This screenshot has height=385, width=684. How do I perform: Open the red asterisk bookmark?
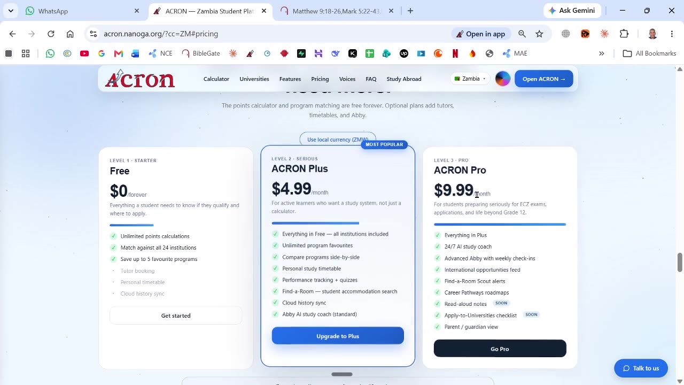[x=233, y=53]
